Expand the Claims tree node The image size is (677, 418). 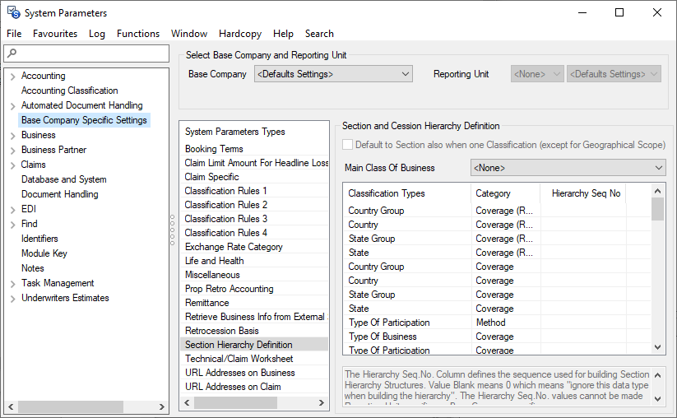coord(12,165)
